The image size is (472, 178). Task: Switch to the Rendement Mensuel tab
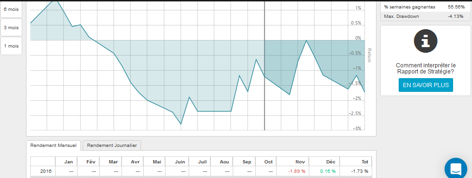pos(53,146)
